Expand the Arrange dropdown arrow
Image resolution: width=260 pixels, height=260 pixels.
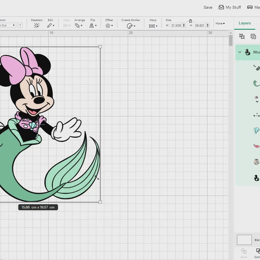(81, 26)
